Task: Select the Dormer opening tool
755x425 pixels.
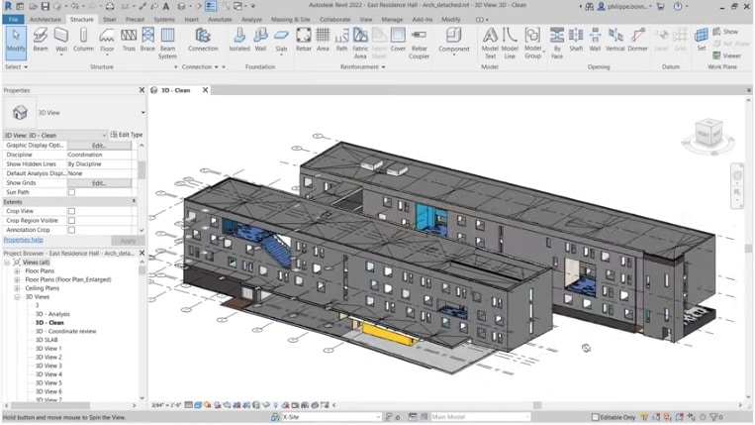Action: click(637, 40)
